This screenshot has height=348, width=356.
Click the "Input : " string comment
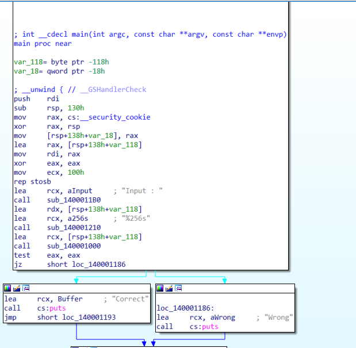point(142,191)
